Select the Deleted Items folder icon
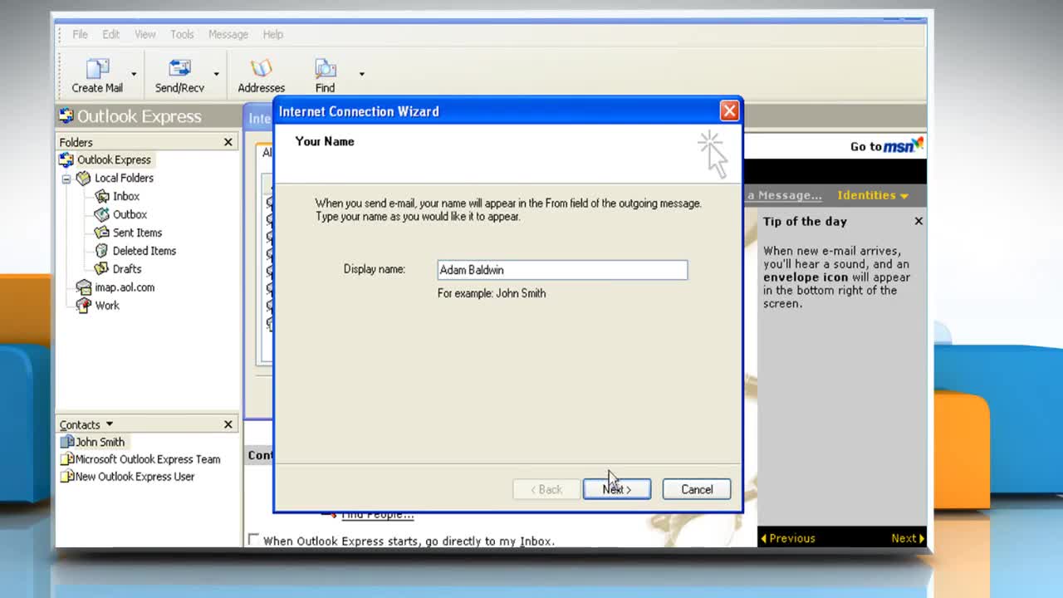Image resolution: width=1063 pixels, height=598 pixels. click(101, 251)
